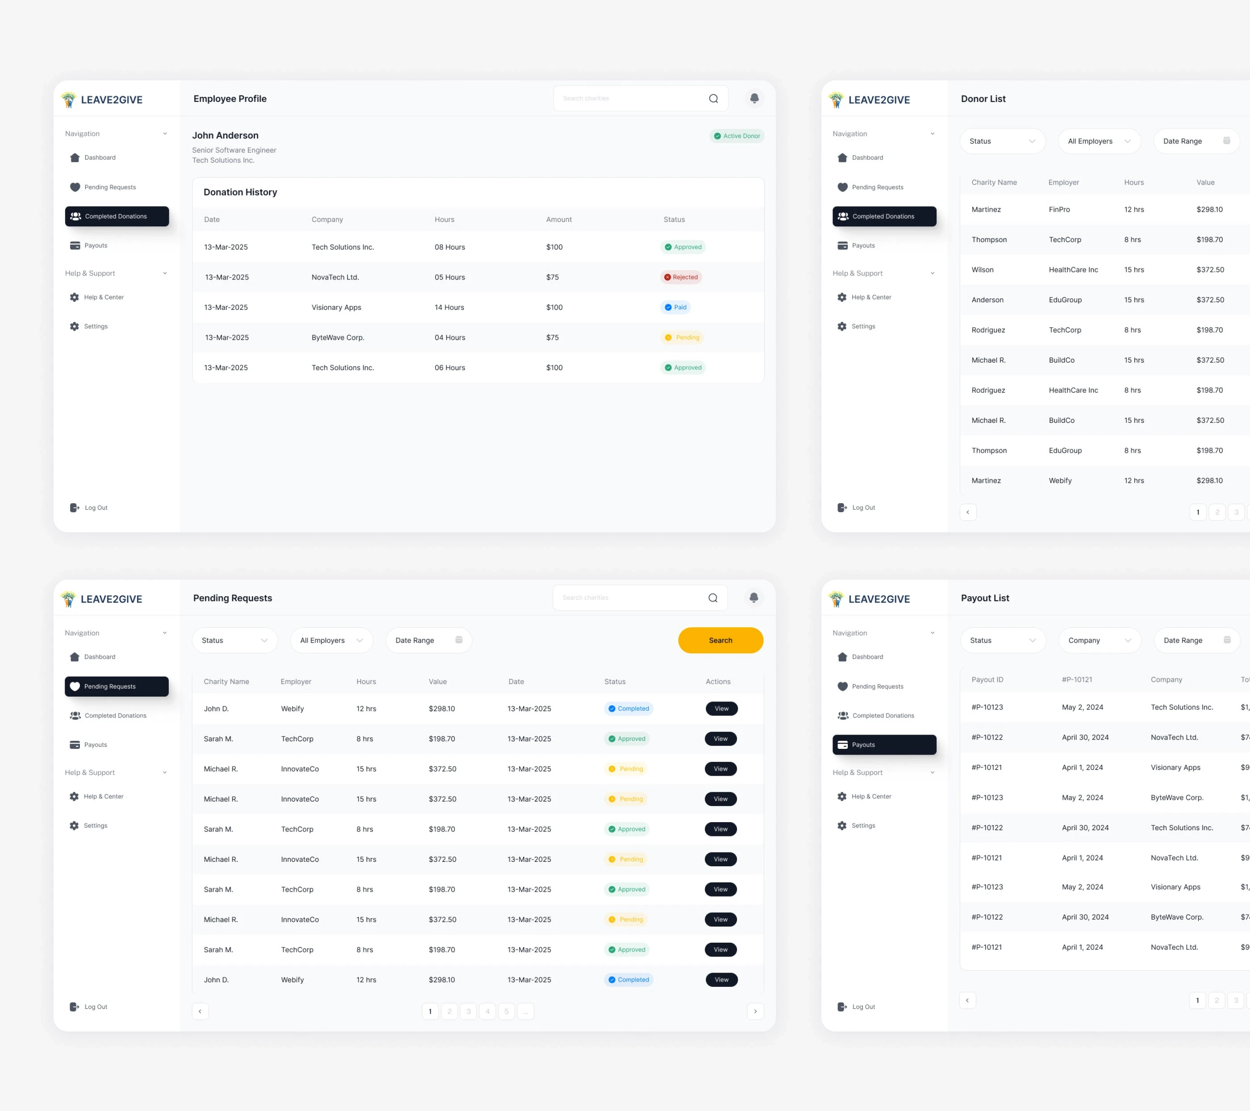Select Payouts item in Payout List sidebar
Screen dimensions: 1250x1111
[884, 744]
